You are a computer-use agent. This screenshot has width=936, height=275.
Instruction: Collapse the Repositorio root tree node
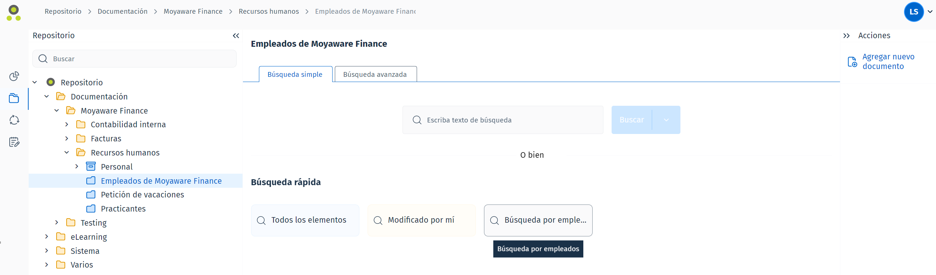click(x=35, y=82)
